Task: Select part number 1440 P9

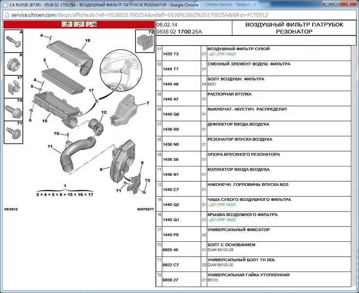Action: pos(171,235)
